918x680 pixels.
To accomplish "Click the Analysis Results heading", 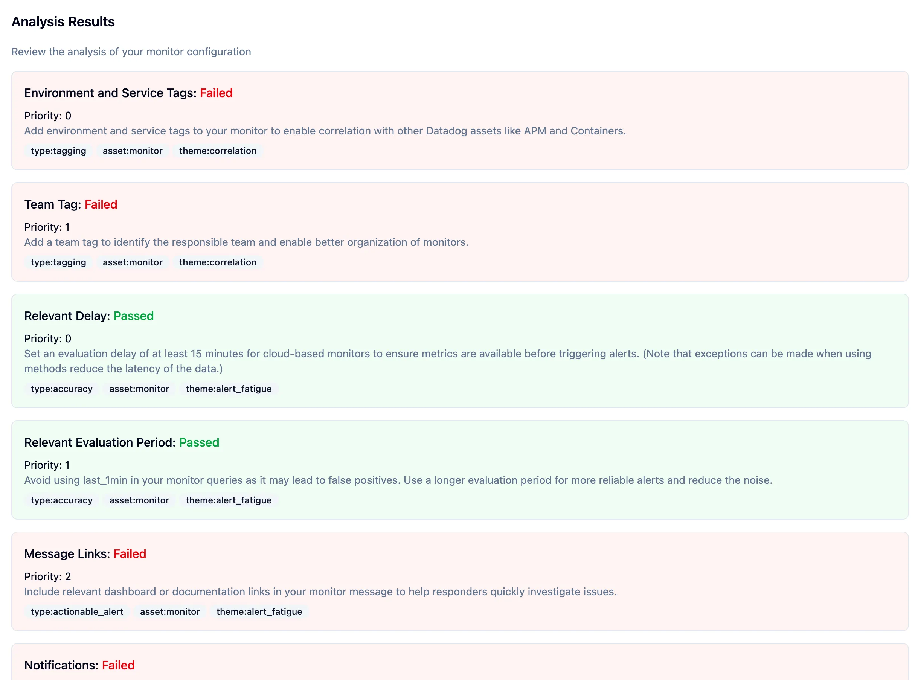I will 63,21.
